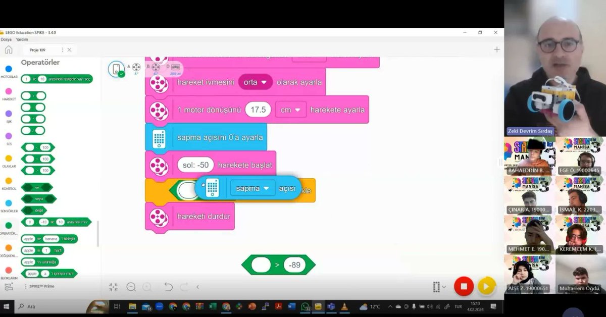Image resolution: width=606 pixels, height=317 pixels.
Task: Open the Dosya menu
Action: pyautogui.click(x=6, y=39)
